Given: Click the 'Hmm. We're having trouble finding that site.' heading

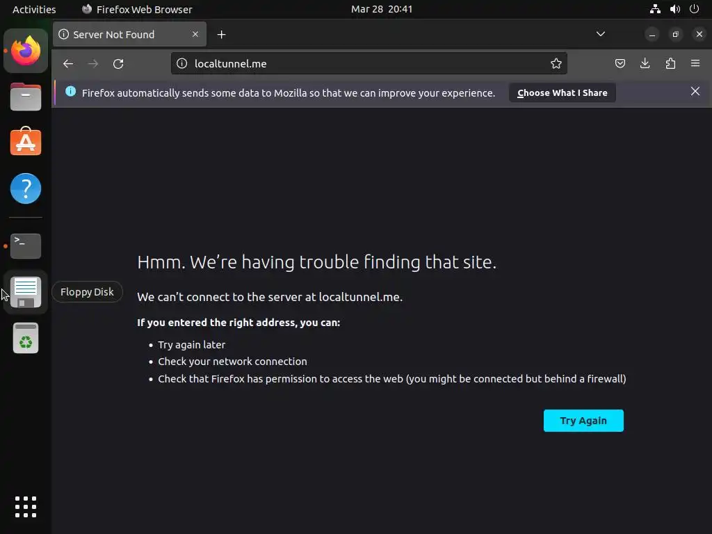Looking at the screenshot, I should tap(317, 262).
